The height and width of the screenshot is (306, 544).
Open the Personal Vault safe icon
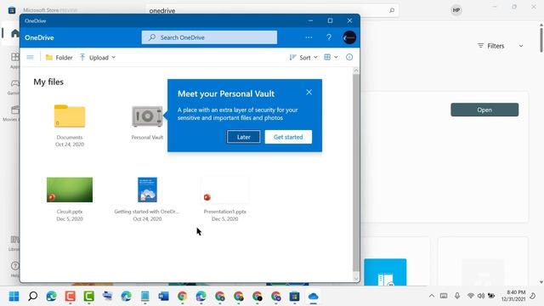(147, 116)
